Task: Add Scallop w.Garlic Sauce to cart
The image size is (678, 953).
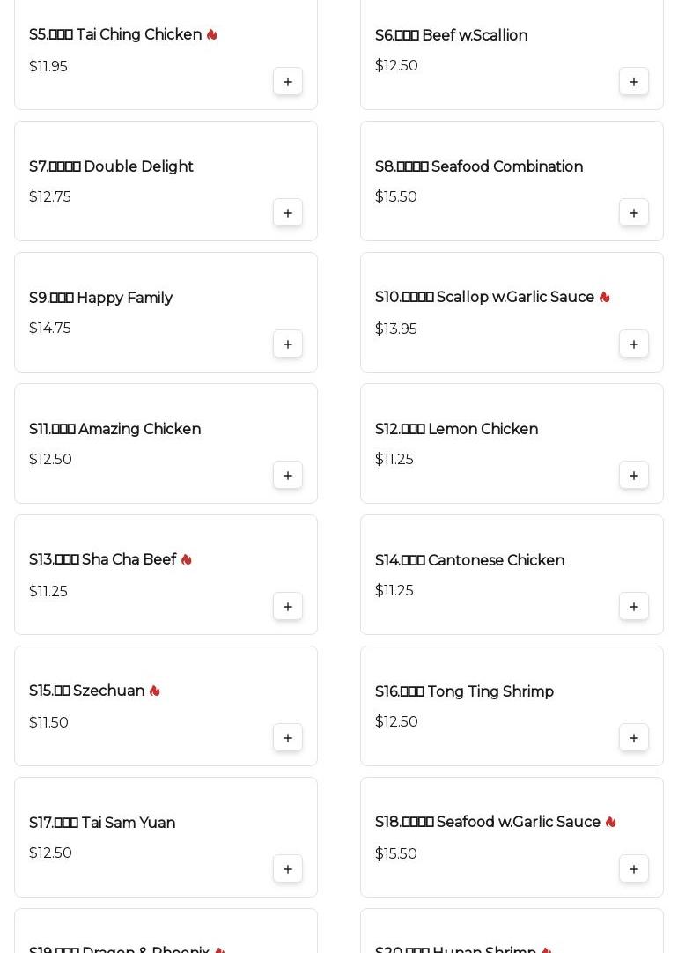Action: pyautogui.click(x=634, y=344)
